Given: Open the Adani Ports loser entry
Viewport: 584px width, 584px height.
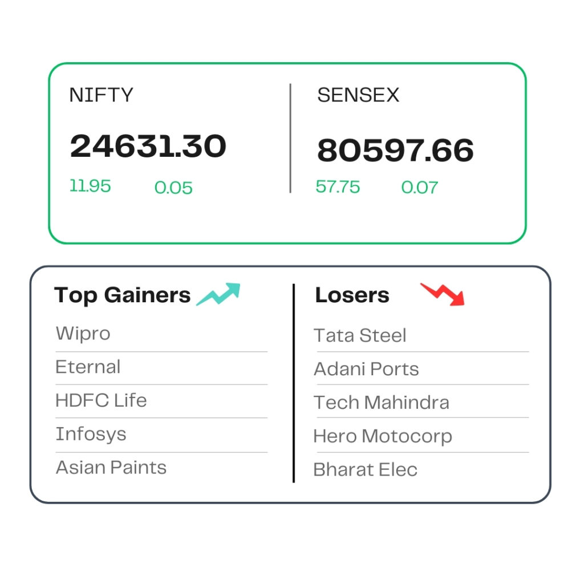Looking at the screenshot, I should tap(366, 369).
